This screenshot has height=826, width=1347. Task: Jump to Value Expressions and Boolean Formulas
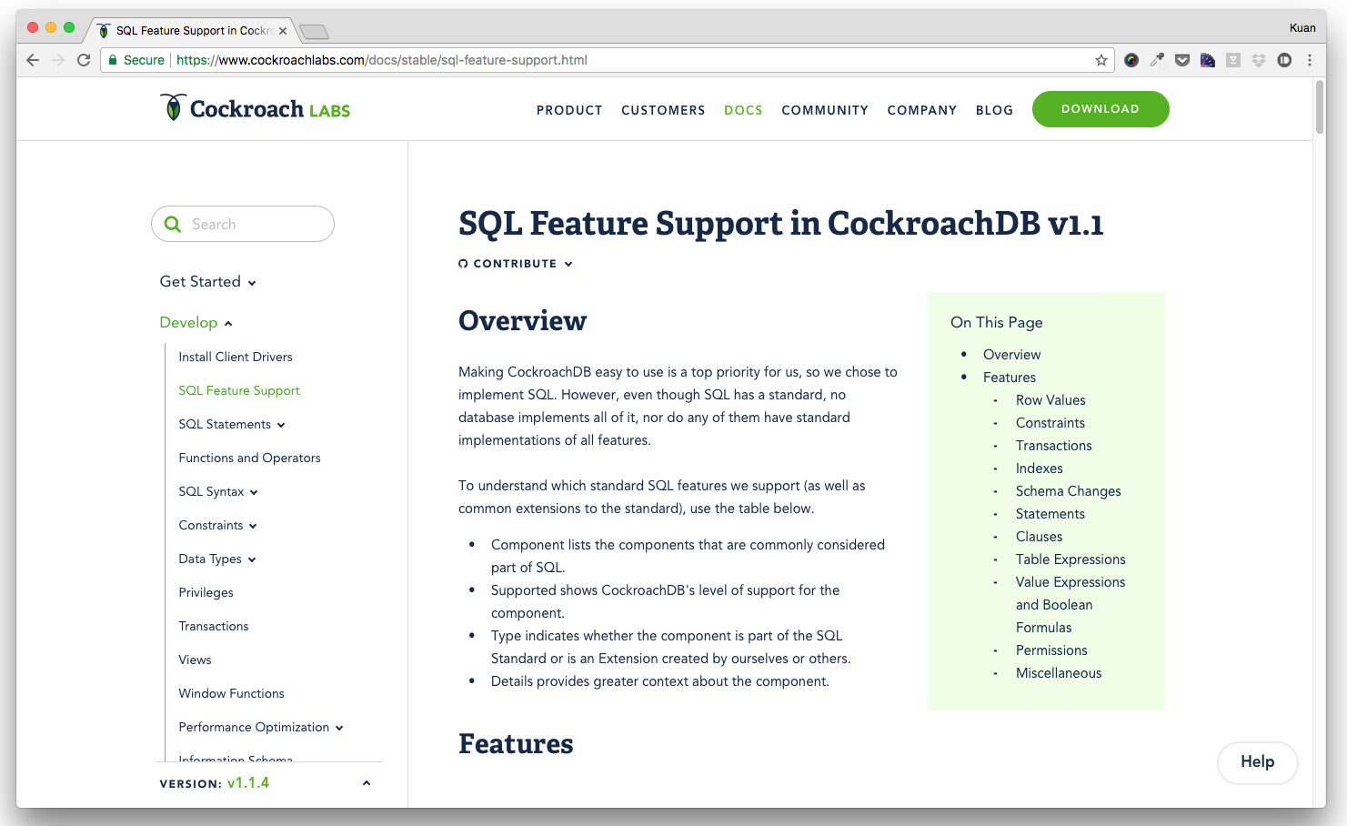[1071, 605]
